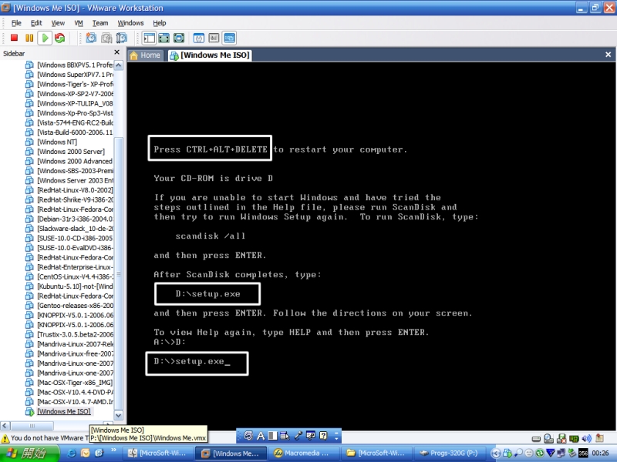Screen dimensions: 617x462
Task: Click the language bar help question icon
Action: 323,436
